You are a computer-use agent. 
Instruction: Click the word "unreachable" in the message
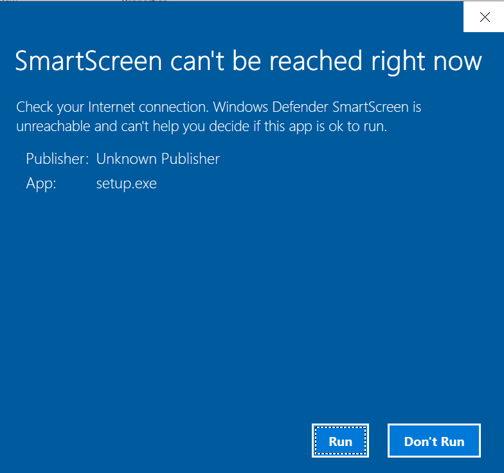pyautogui.click(x=53, y=126)
